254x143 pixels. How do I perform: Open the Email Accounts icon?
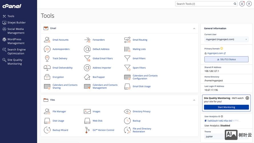point(47,40)
